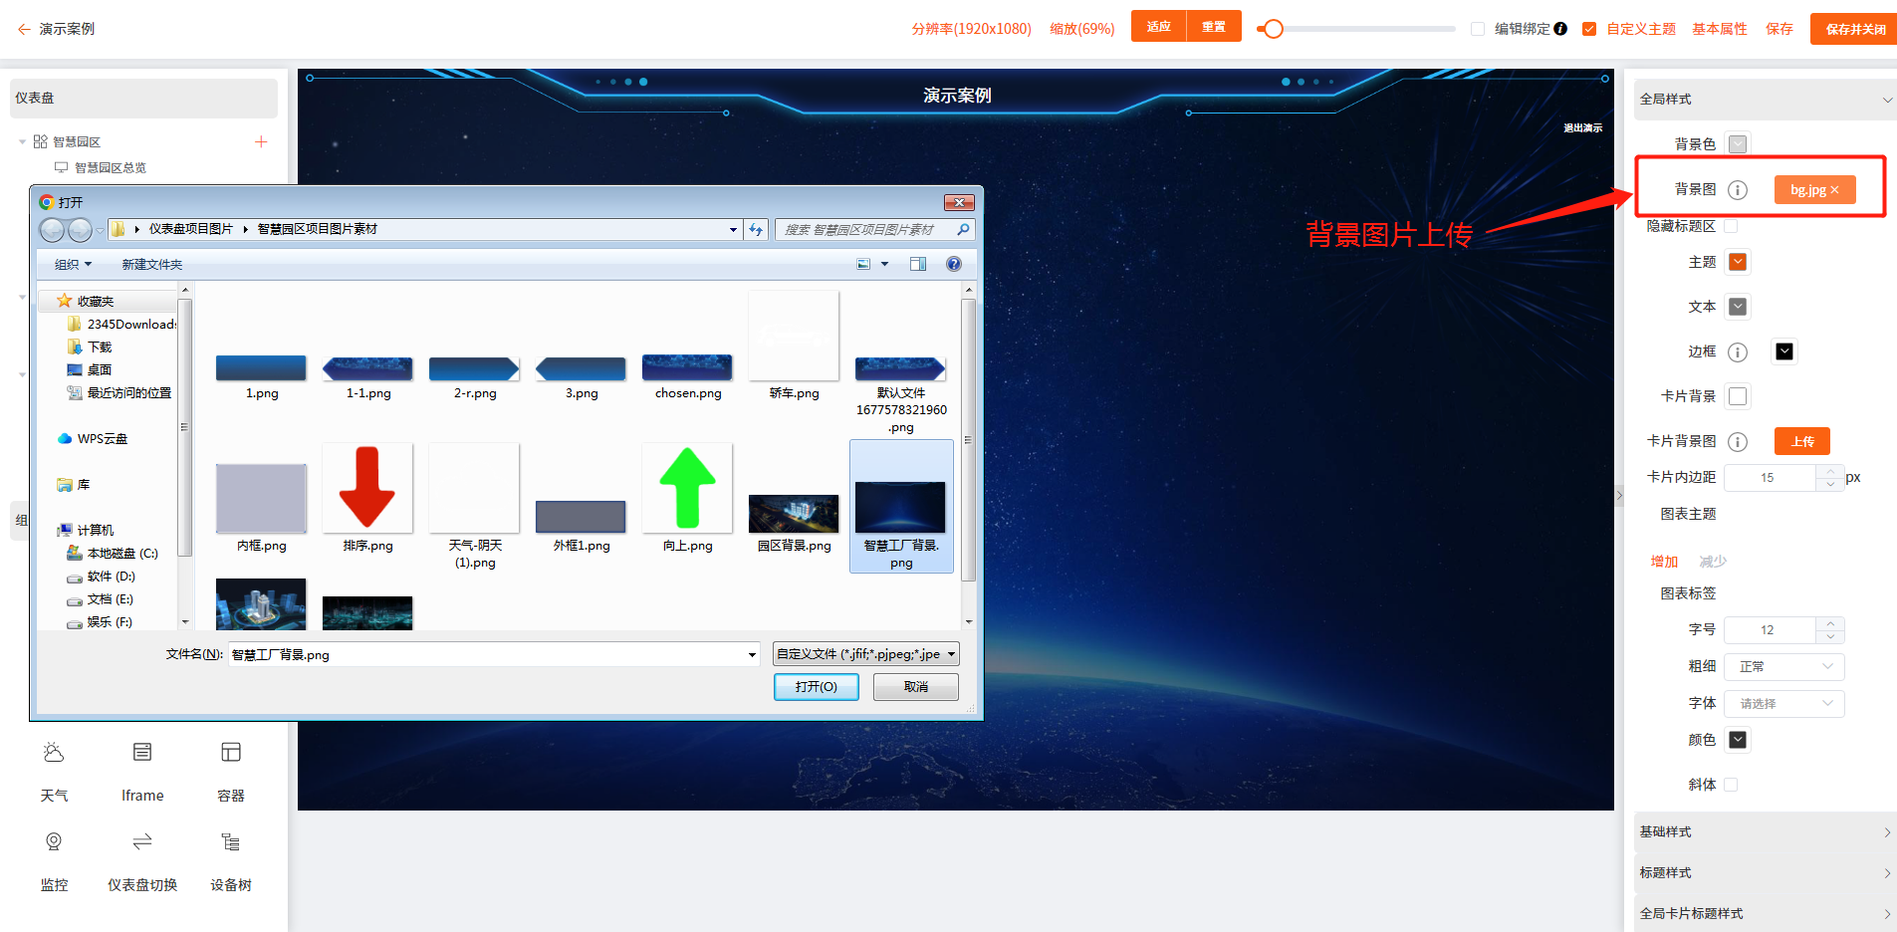Image resolution: width=1897 pixels, height=932 pixels.
Task: Click the forward navigation button in file dialog
Action: [80, 230]
